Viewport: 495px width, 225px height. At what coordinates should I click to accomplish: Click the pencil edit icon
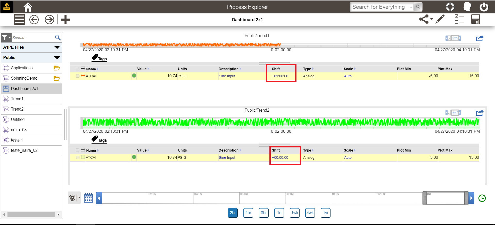pyautogui.click(x=440, y=19)
